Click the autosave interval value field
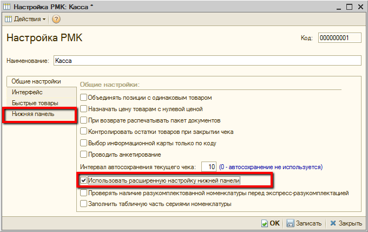Screen dimensions: 368x232 click(208, 166)
